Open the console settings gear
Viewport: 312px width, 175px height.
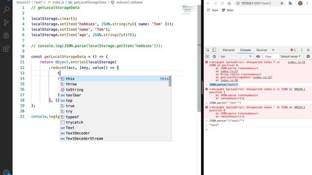(308, 56)
